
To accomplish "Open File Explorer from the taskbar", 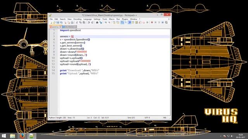I will 12,136.
